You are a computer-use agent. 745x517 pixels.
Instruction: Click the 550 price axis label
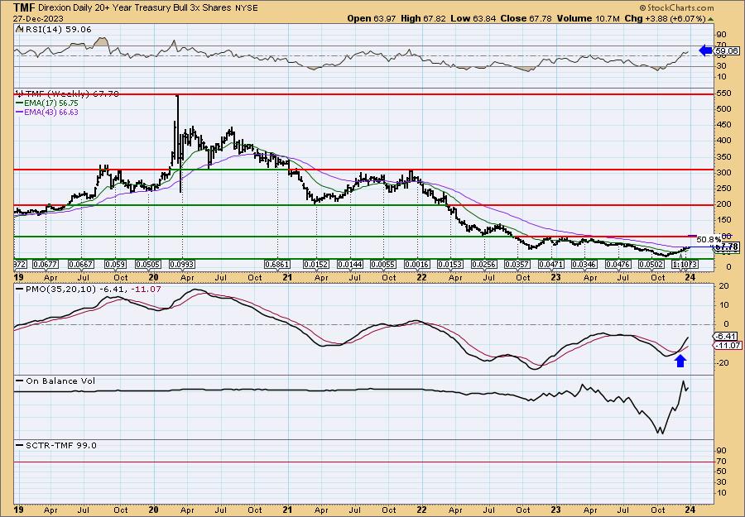point(723,93)
